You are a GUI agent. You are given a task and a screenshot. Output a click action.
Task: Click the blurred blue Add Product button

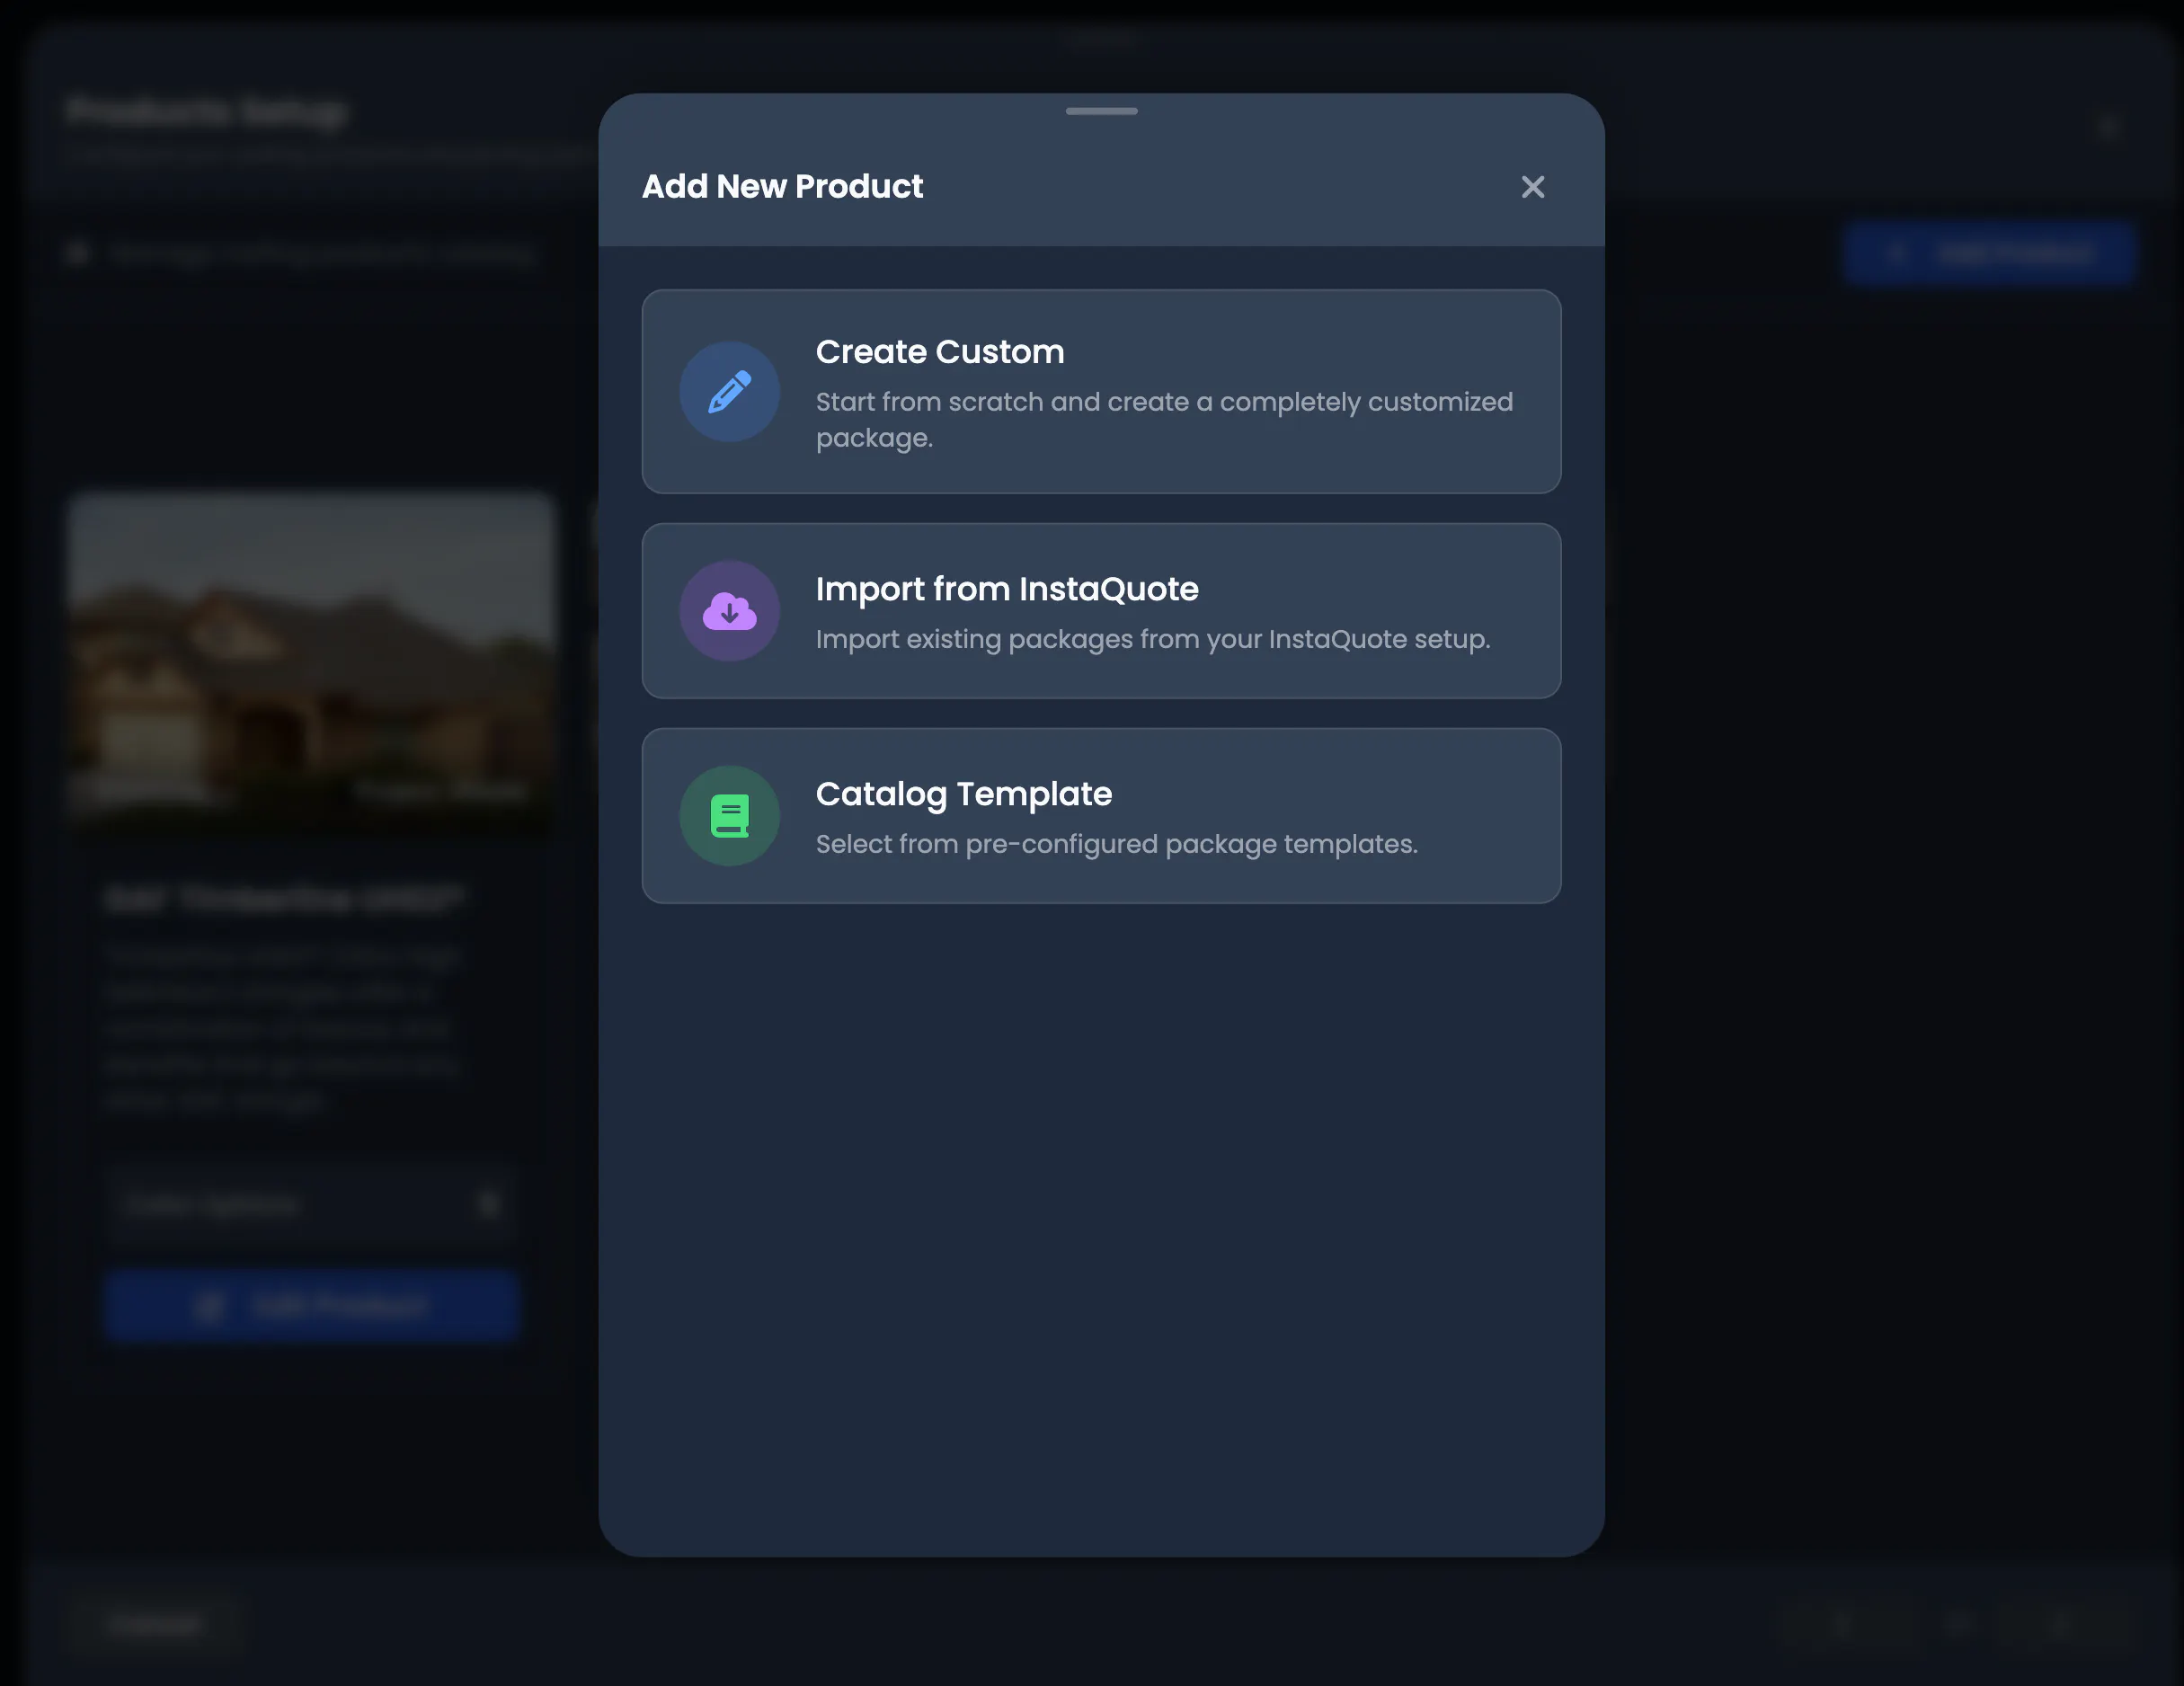pyautogui.click(x=1990, y=254)
